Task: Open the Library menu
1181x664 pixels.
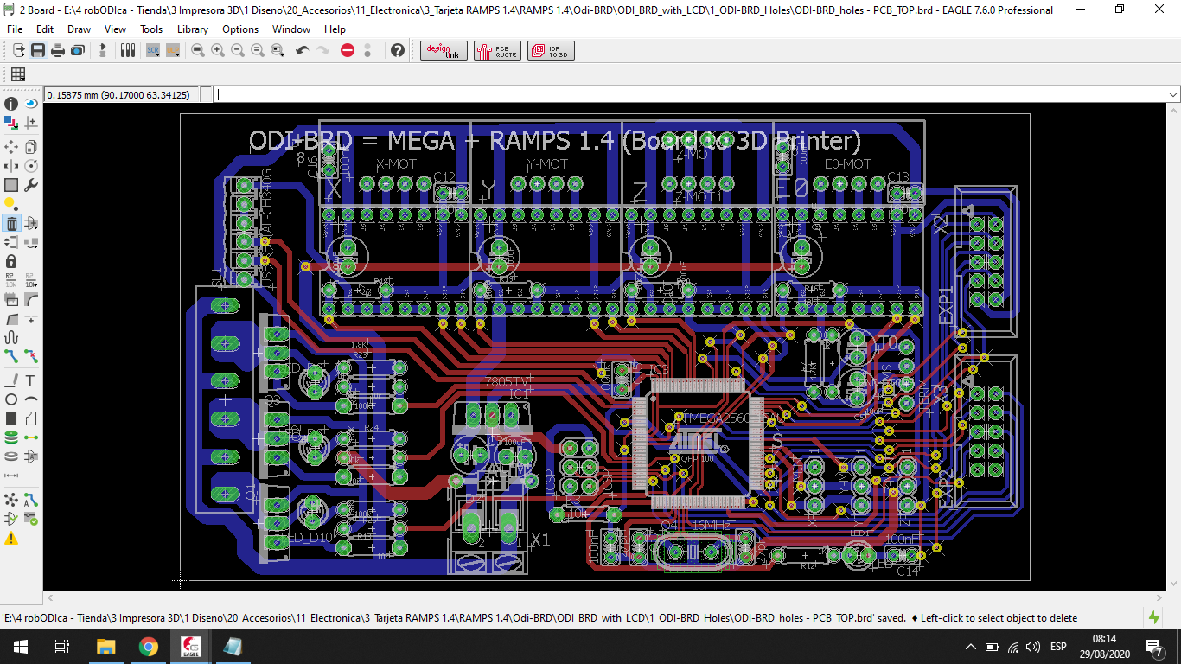Action: (192, 29)
